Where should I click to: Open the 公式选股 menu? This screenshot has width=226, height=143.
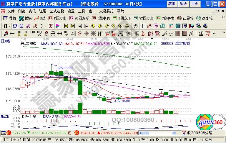56,11
